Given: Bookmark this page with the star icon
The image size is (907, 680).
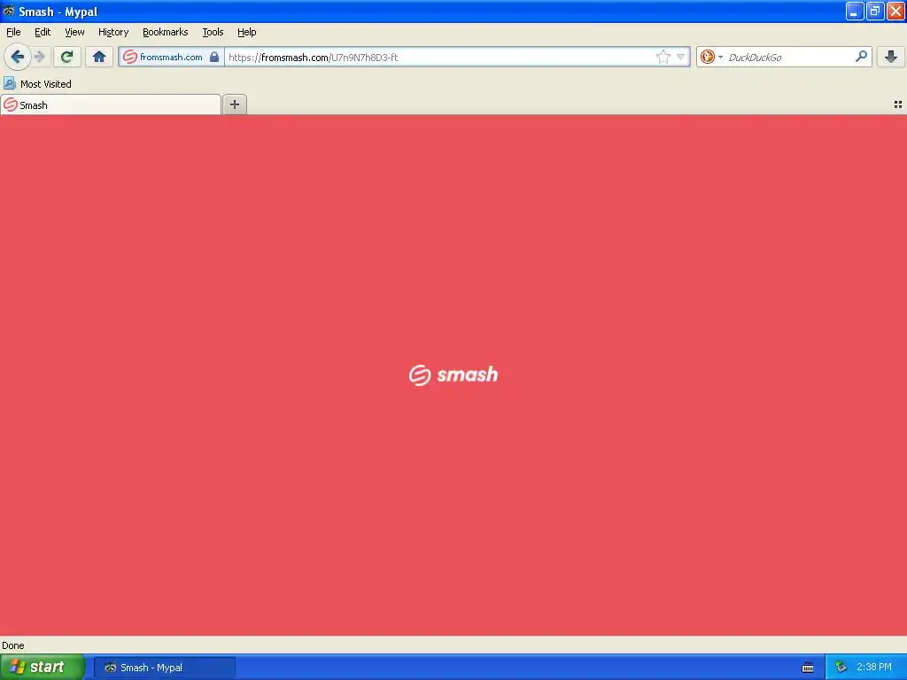Looking at the screenshot, I should click(663, 57).
